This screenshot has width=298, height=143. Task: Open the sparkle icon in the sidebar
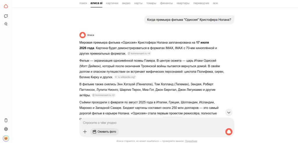coord(6,24)
